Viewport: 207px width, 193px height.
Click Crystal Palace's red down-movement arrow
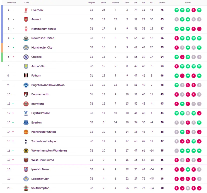pyautogui.click(x=13, y=113)
